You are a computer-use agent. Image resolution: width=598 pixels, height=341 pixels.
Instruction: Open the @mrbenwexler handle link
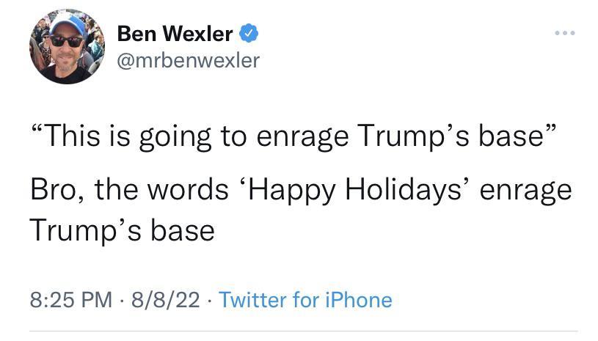coord(188,59)
